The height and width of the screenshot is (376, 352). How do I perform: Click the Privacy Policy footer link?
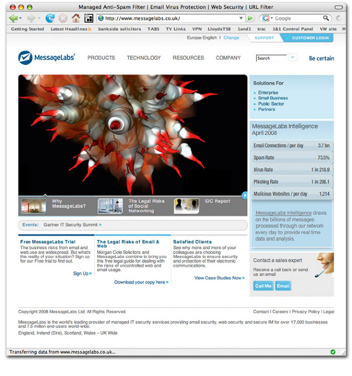pos(306,311)
